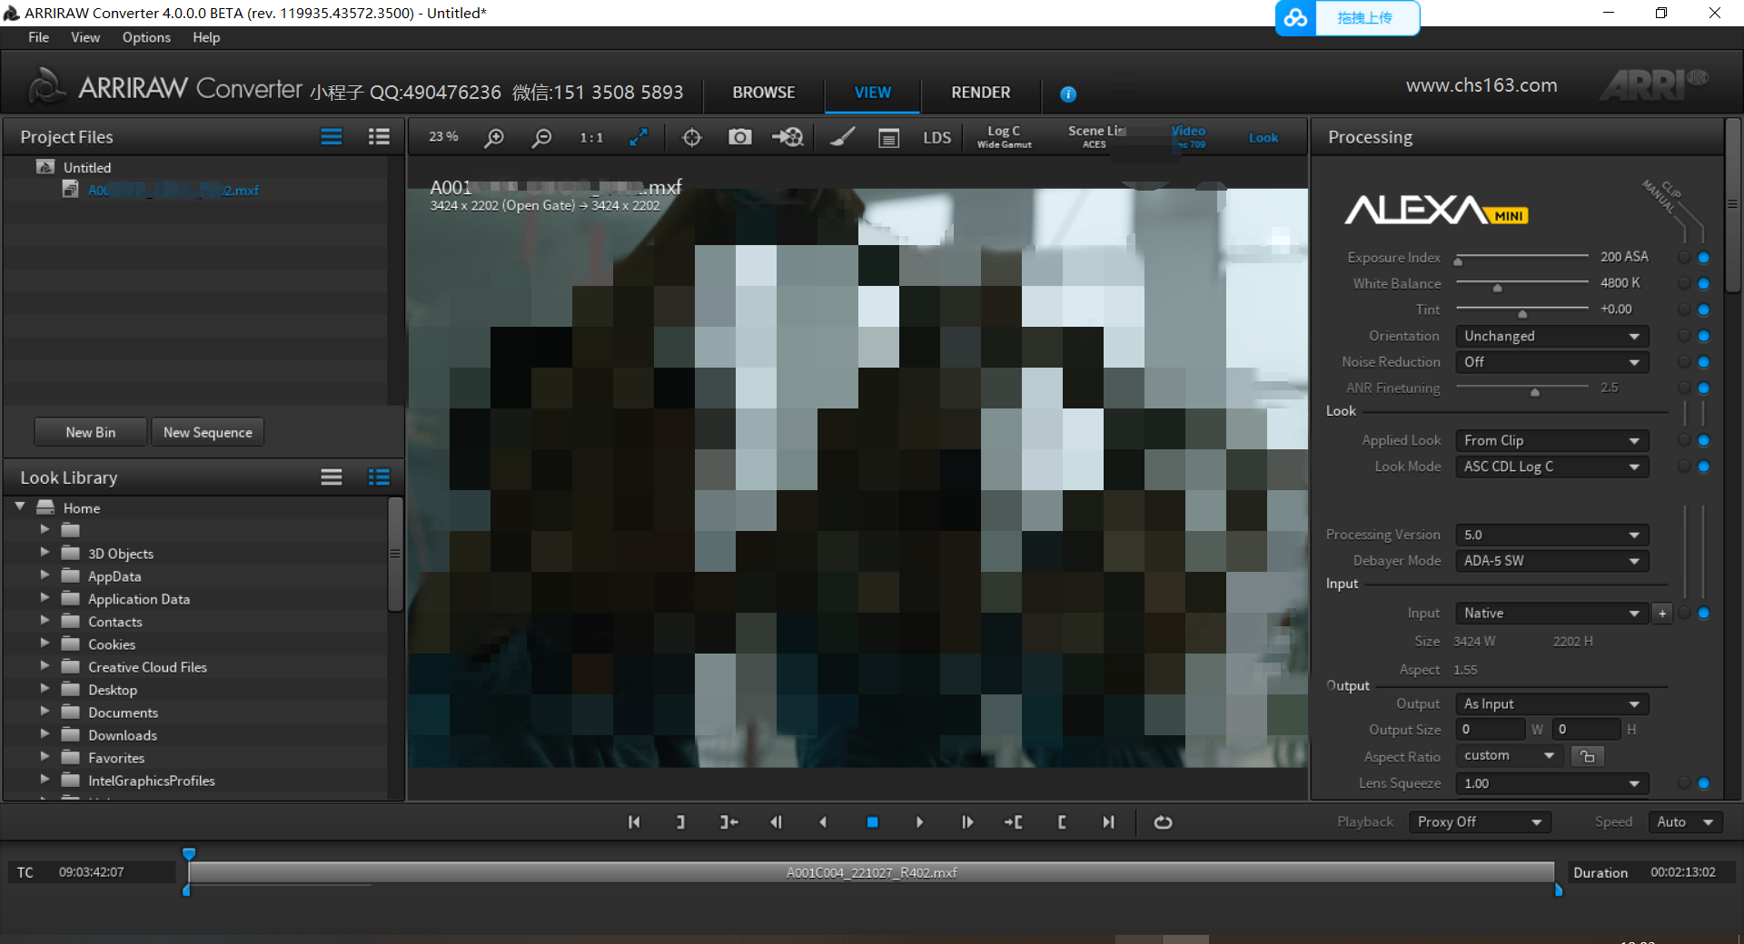Toggle loop playback icon
The image size is (1744, 944).
(1163, 822)
